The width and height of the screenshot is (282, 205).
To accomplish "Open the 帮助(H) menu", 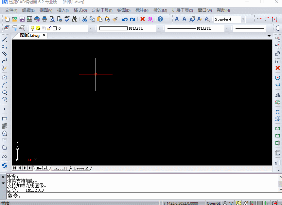I will (223, 10).
